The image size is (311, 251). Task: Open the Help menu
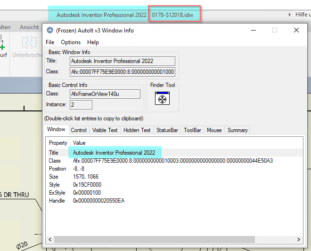pyautogui.click(x=93, y=42)
